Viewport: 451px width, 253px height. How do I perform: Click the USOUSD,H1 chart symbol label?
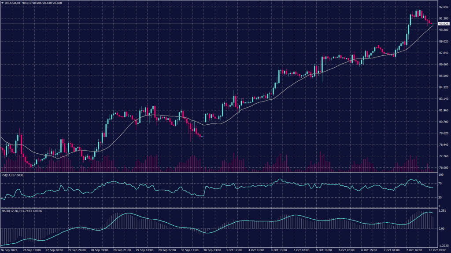12,3
